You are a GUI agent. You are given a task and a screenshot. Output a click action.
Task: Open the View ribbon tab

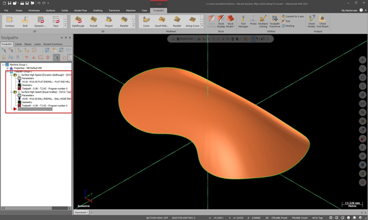click(x=144, y=11)
